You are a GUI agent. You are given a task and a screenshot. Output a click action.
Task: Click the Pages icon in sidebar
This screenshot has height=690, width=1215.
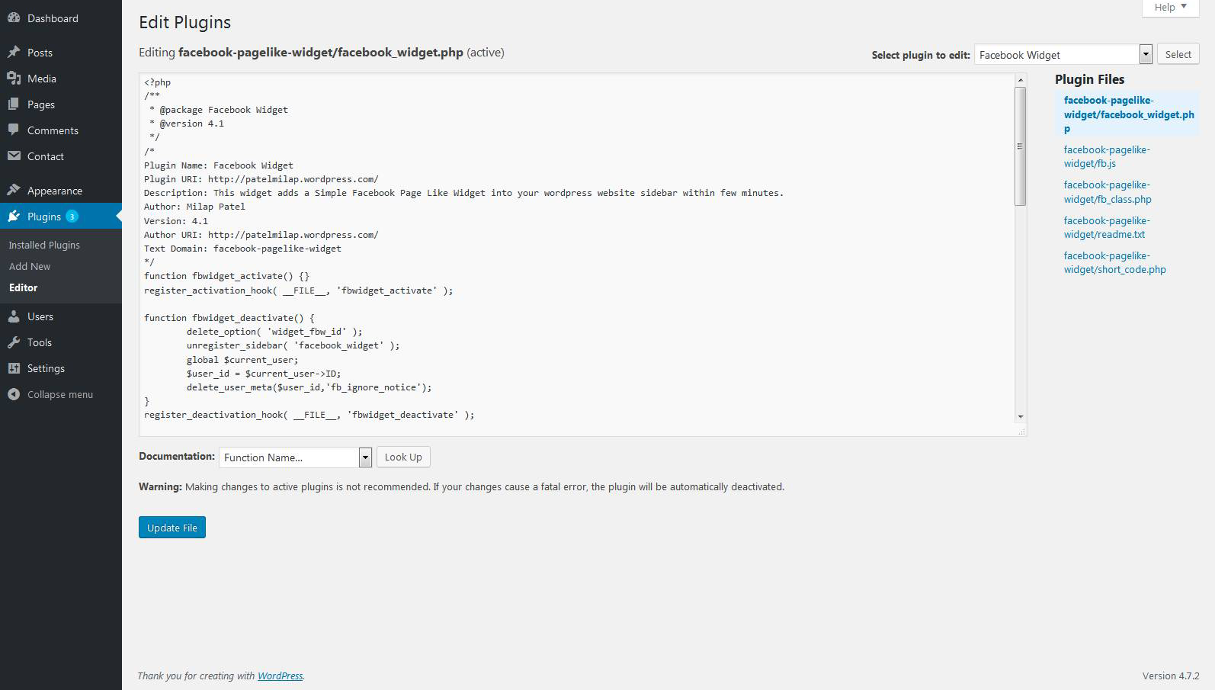pyautogui.click(x=14, y=104)
